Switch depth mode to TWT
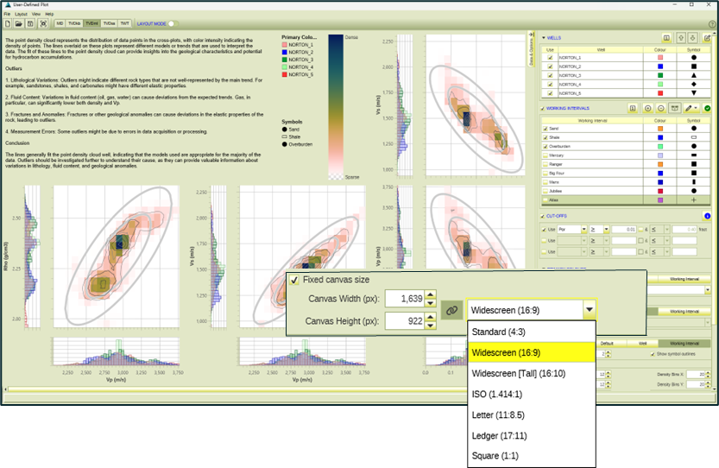 124,23
